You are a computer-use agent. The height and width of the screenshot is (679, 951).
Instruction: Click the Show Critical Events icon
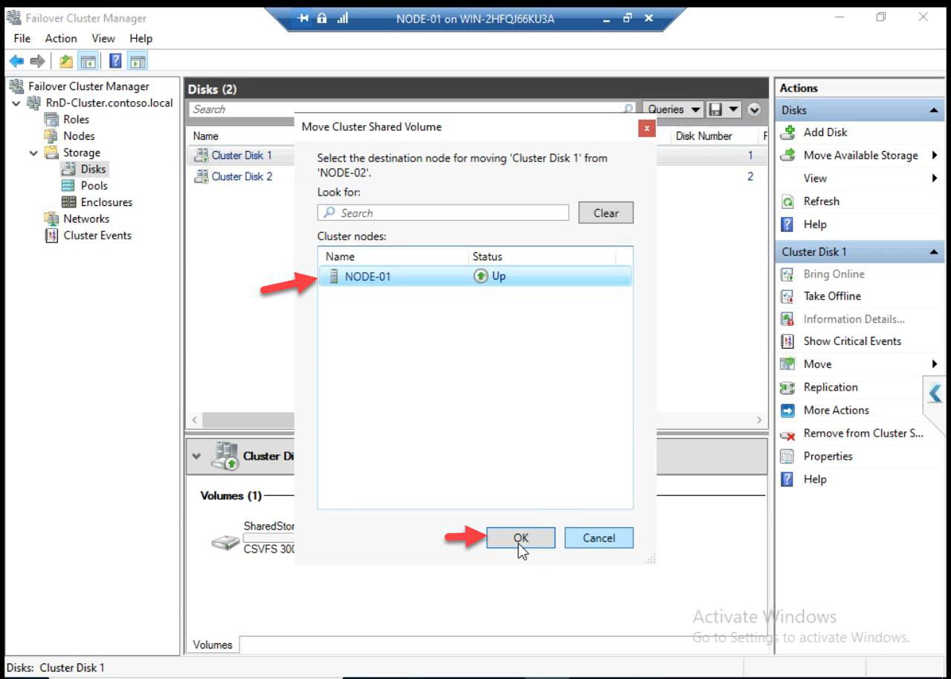pos(787,341)
